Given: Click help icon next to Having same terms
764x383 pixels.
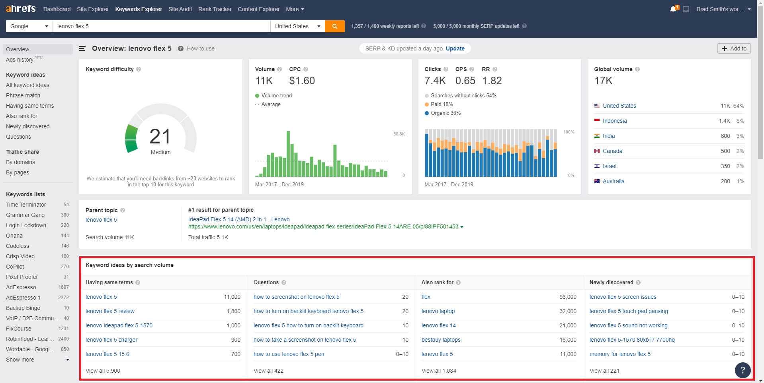Looking at the screenshot, I should point(138,282).
